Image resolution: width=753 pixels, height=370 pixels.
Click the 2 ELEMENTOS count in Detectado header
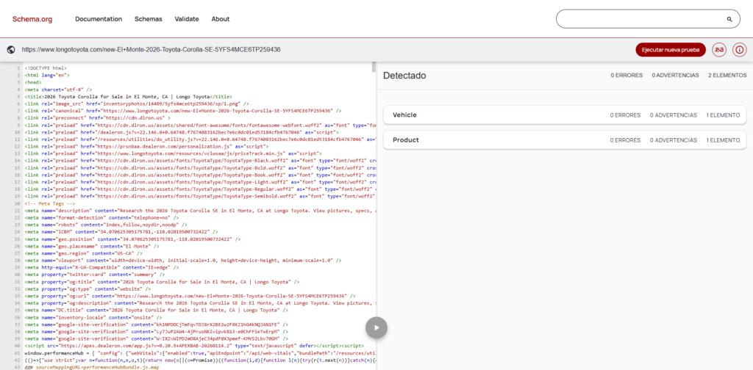click(727, 76)
